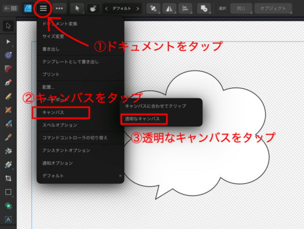304x229 pixels.
Task: Toggle the touch gesture hand icon
Action: pos(93,8)
